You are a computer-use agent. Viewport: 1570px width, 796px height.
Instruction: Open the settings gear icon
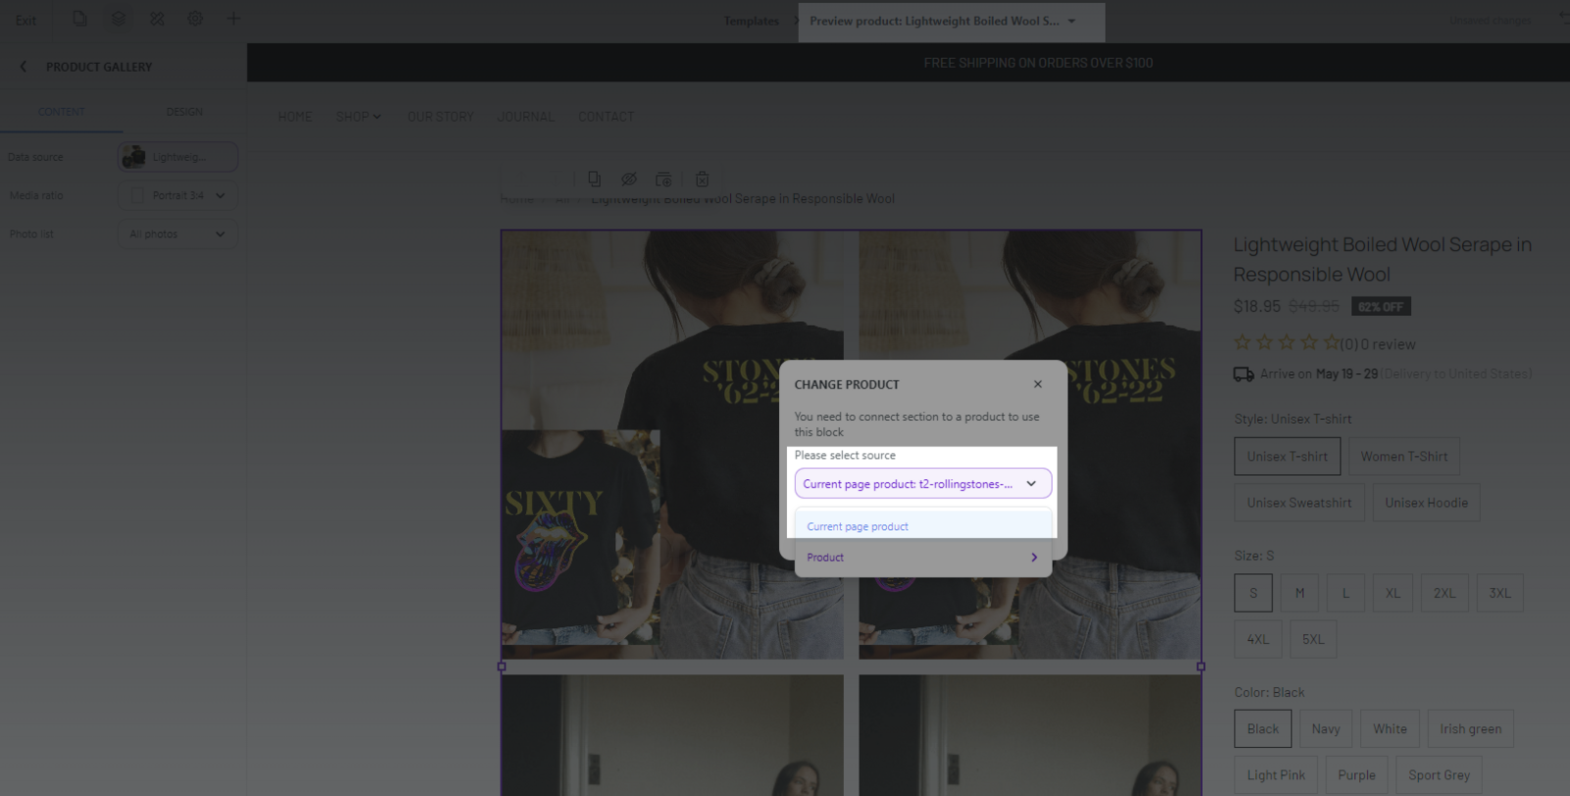tap(195, 19)
